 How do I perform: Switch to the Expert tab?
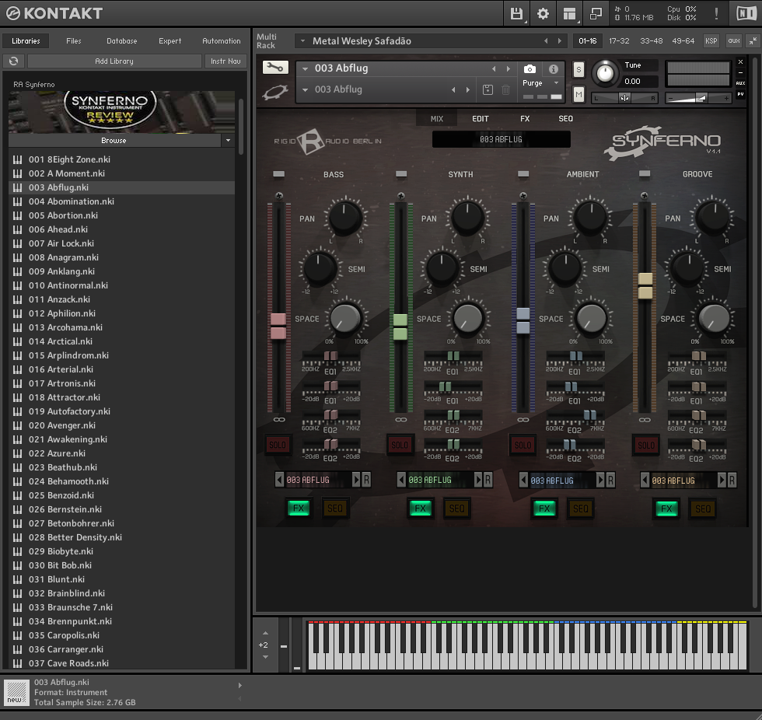point(170,40)
